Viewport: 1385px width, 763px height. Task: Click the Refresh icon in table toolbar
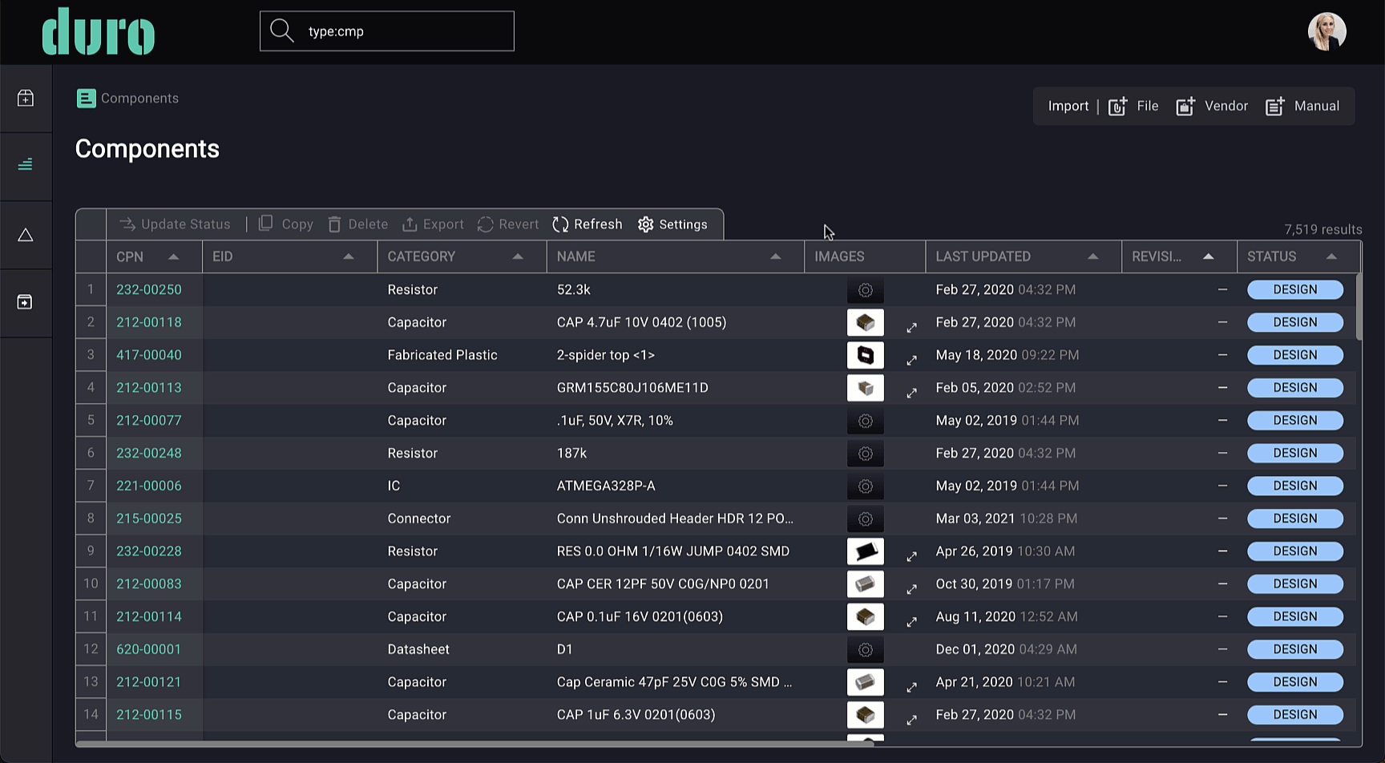(x=560, y=224)
